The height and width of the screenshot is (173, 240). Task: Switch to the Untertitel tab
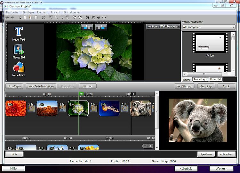click(x=216, y=79)
